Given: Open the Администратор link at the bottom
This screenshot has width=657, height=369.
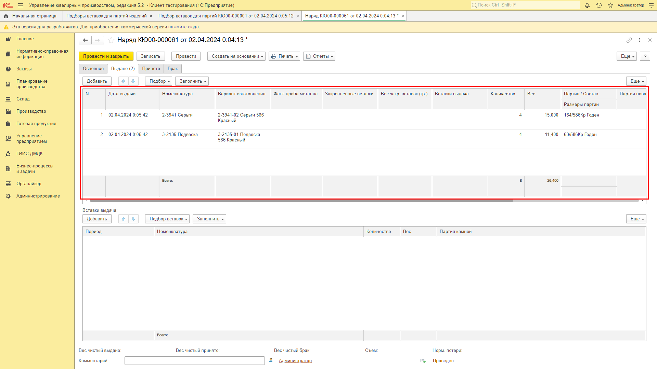Looking at the screenshot, I should coord(295,361).
